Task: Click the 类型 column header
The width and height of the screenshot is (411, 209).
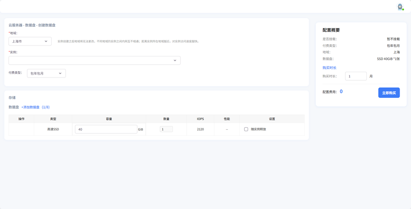Action: 53,119
